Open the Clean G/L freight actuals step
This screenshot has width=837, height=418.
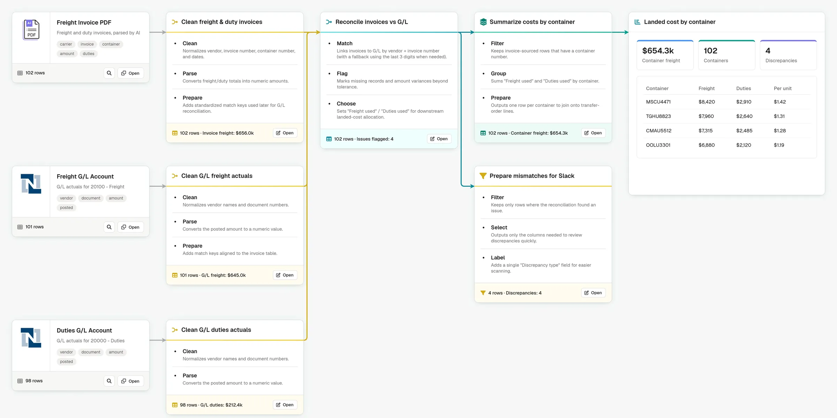[x=285, y=275]
